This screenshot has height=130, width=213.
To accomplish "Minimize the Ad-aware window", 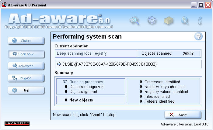I will click(x=194, y=5).
